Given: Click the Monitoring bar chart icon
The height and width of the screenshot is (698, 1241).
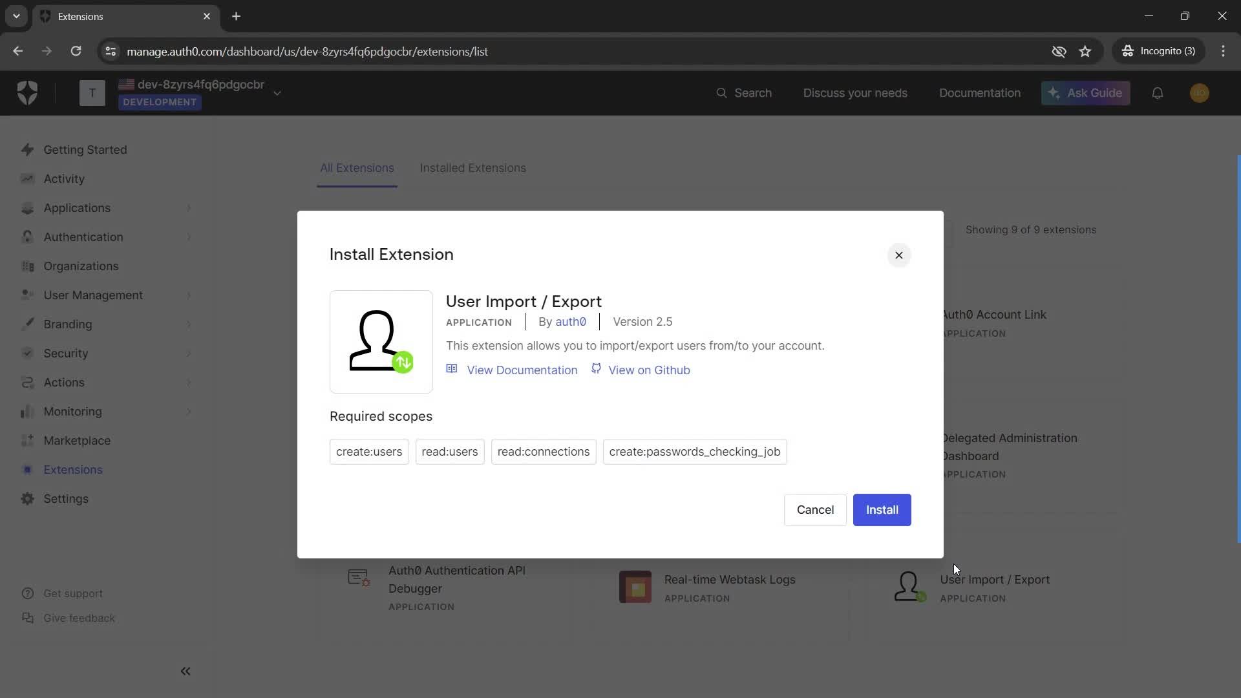Looking at the screenshot, I should 27,412.
